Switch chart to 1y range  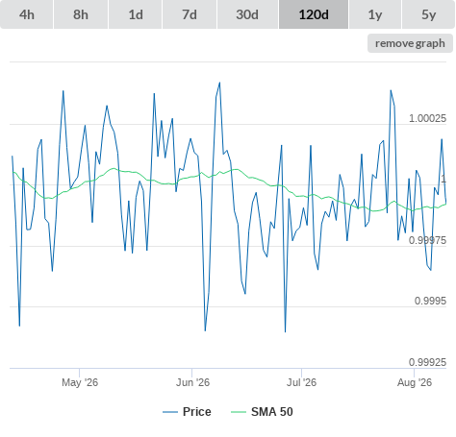(x=375, y=14)
